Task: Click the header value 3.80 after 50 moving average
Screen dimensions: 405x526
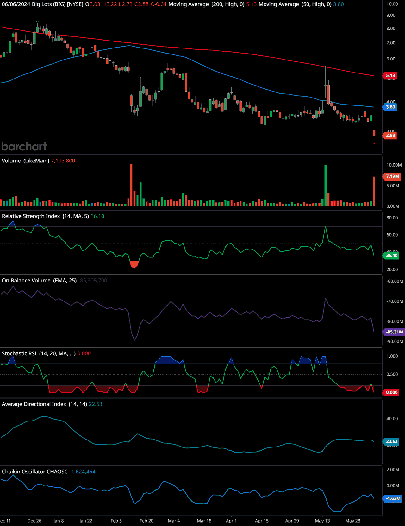Action: click(339, 4)
